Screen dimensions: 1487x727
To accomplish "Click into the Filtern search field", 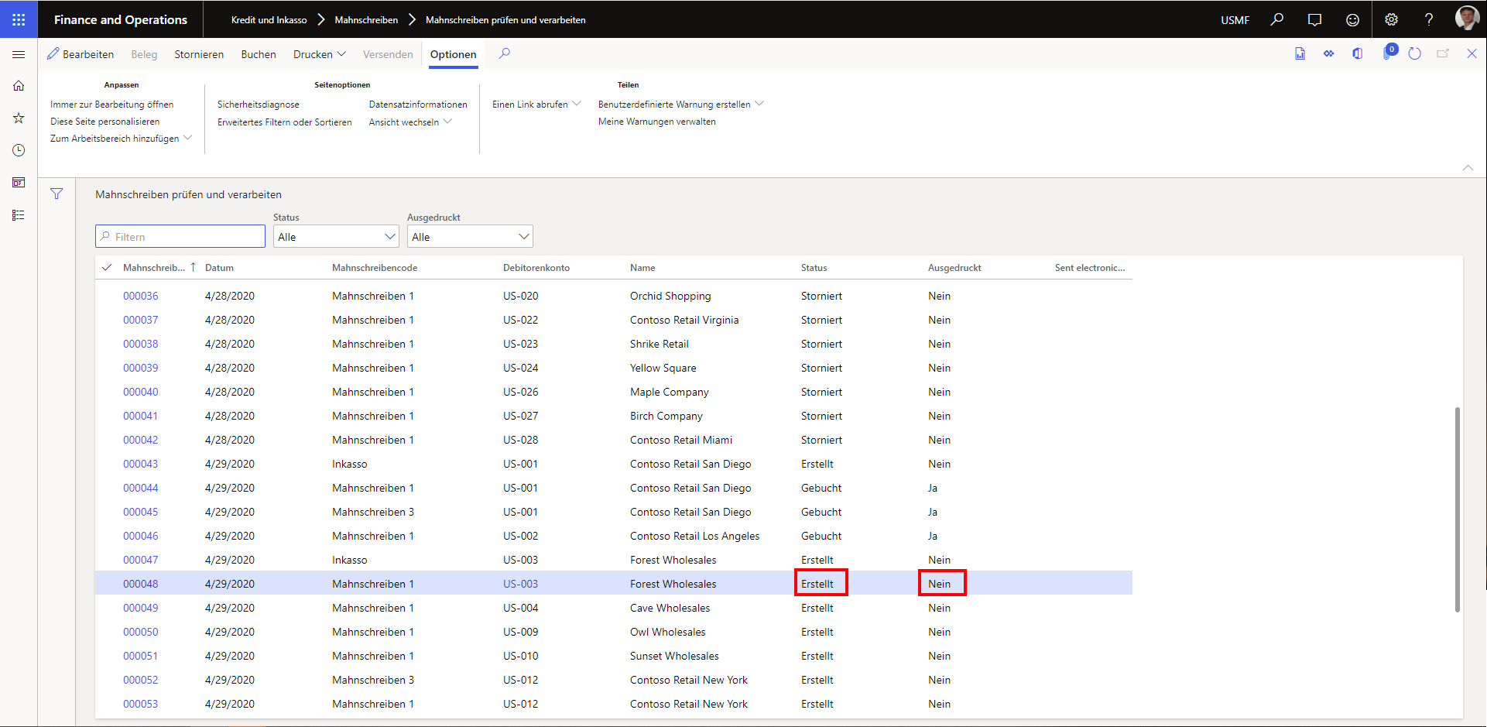I will tap(180, 236).
